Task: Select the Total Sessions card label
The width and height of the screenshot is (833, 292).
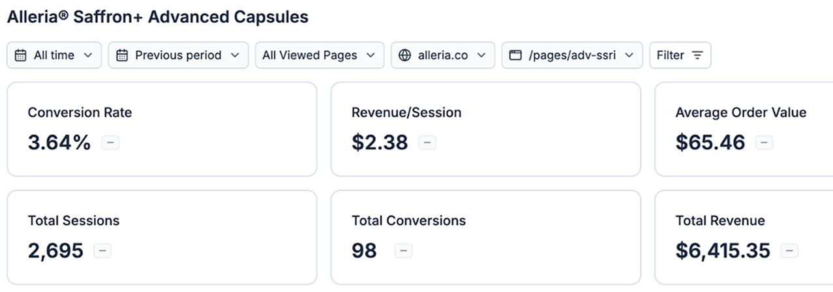Action: point(74,221)
